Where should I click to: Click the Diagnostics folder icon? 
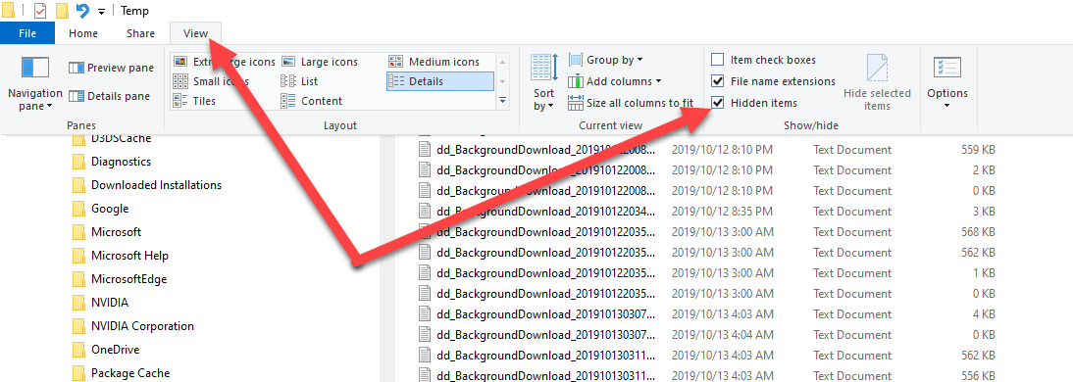tap(78, 162)
